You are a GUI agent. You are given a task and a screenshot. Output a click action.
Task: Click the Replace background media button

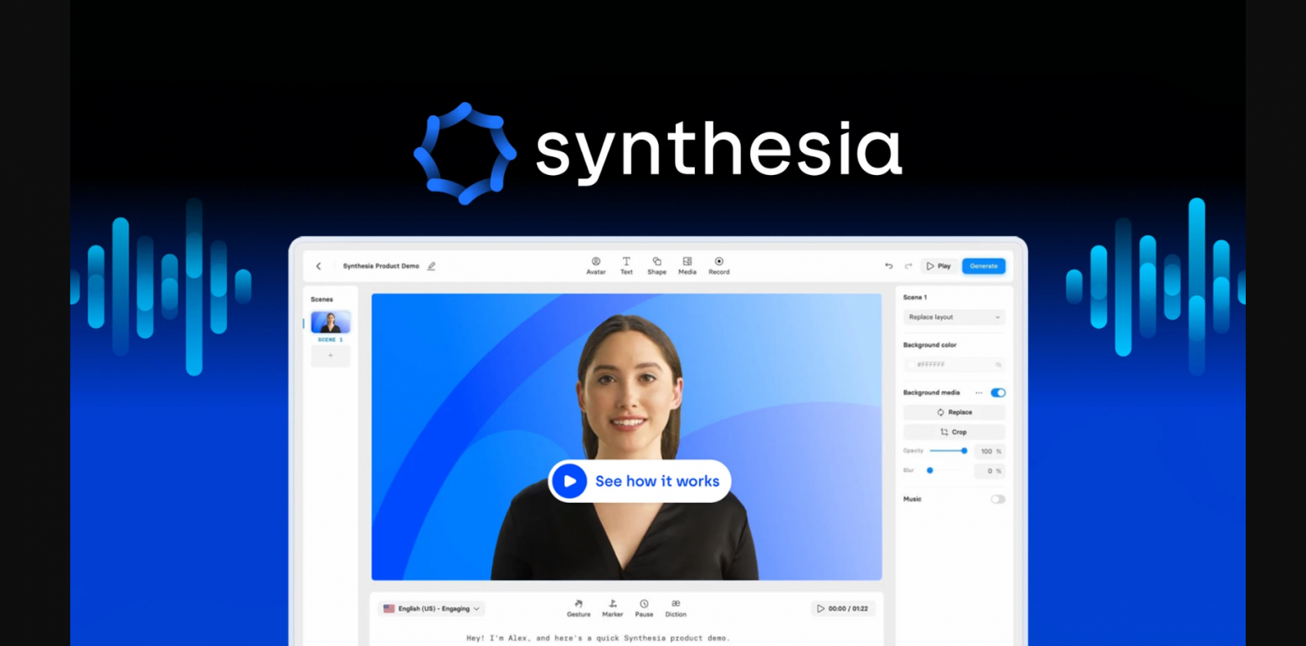(954, 413)
